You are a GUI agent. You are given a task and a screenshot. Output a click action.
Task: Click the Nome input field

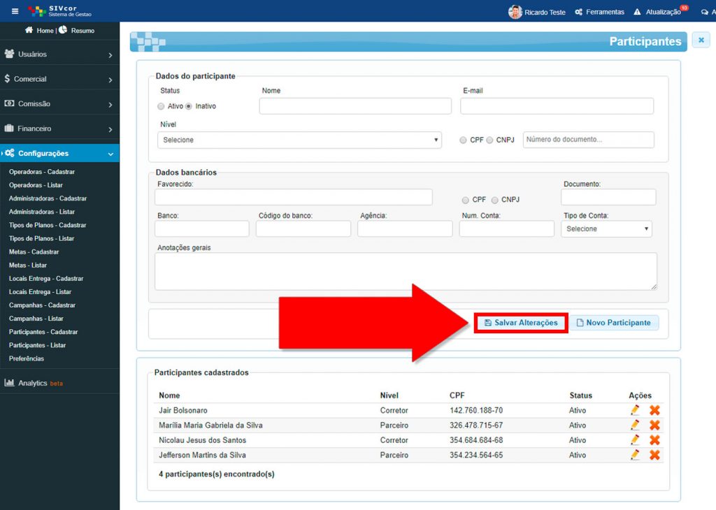(x=355, y=106)
